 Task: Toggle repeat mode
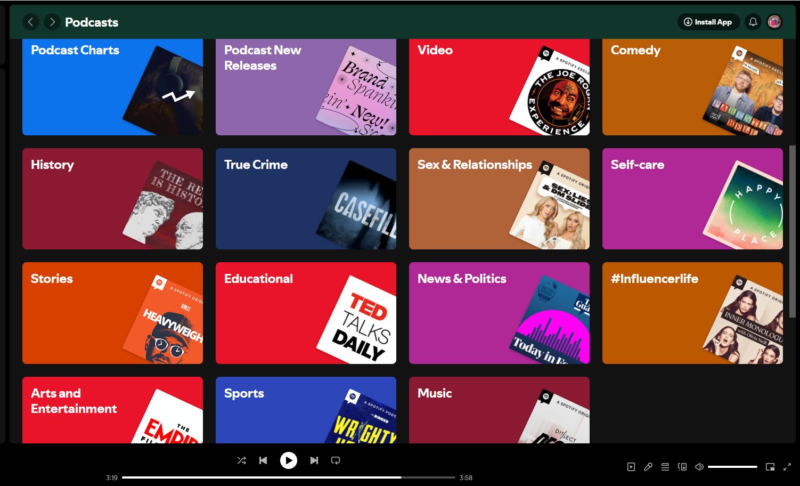click(x=336, y=460)
